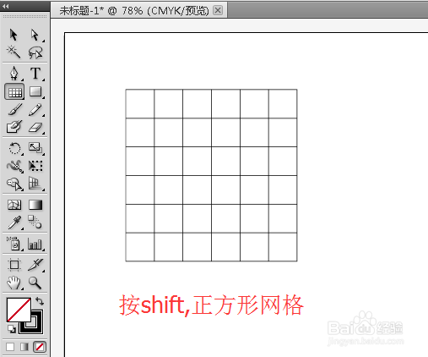Select the Rotate tool
The image size is (428, 357).
click(x=14, y=148)
